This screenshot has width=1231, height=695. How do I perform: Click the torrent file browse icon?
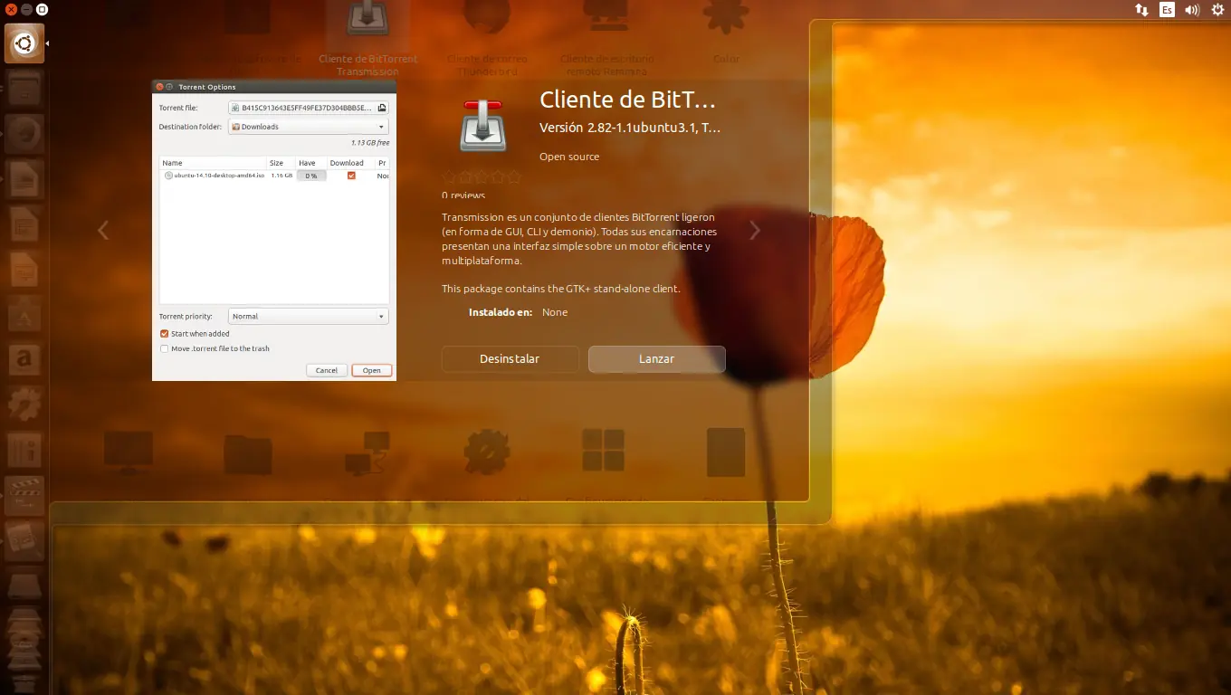[x=383, y=108]
